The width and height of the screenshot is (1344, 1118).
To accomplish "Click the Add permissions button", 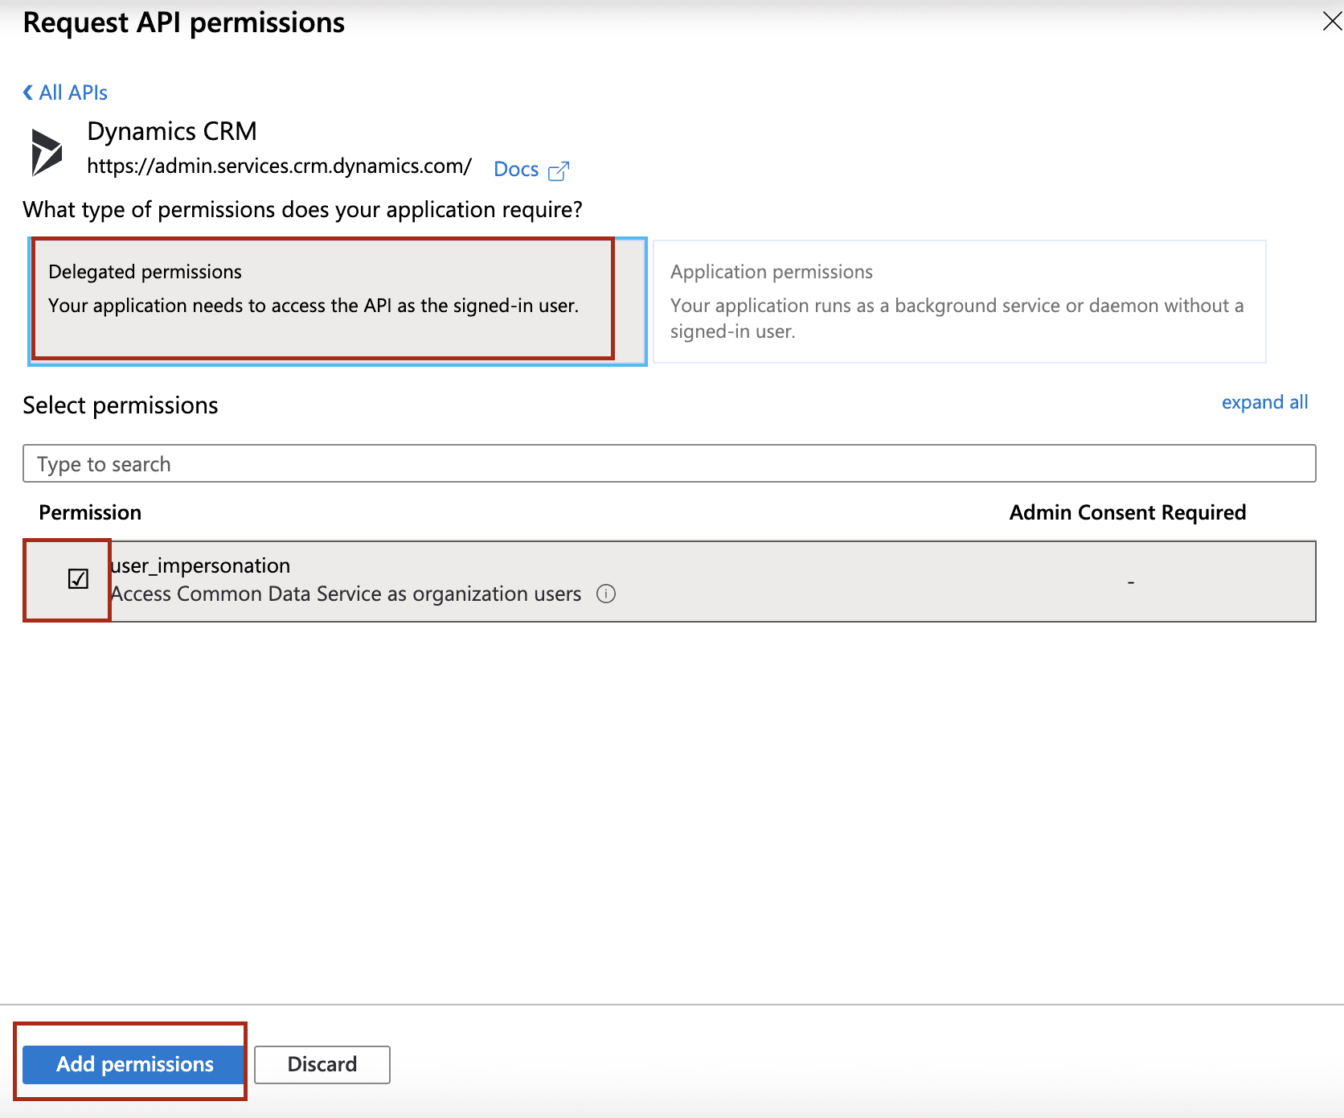I will [131, 1063].
